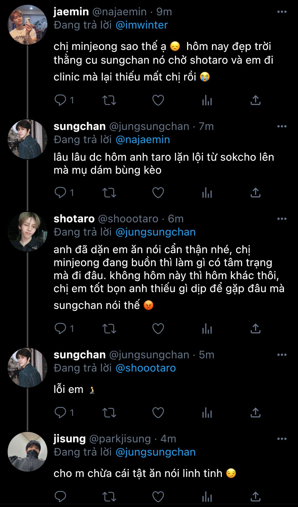Share sungchan's sokcho tweet
This screenshot has height=507, width=298.
[255, 193]
